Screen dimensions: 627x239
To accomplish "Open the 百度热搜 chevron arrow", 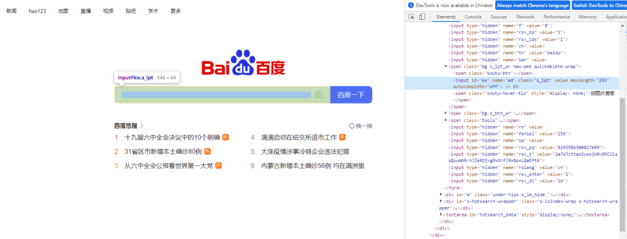I will point(142,126).
